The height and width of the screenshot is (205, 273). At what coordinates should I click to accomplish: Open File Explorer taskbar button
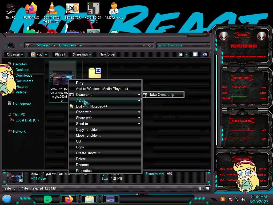[x=90, y=199]
